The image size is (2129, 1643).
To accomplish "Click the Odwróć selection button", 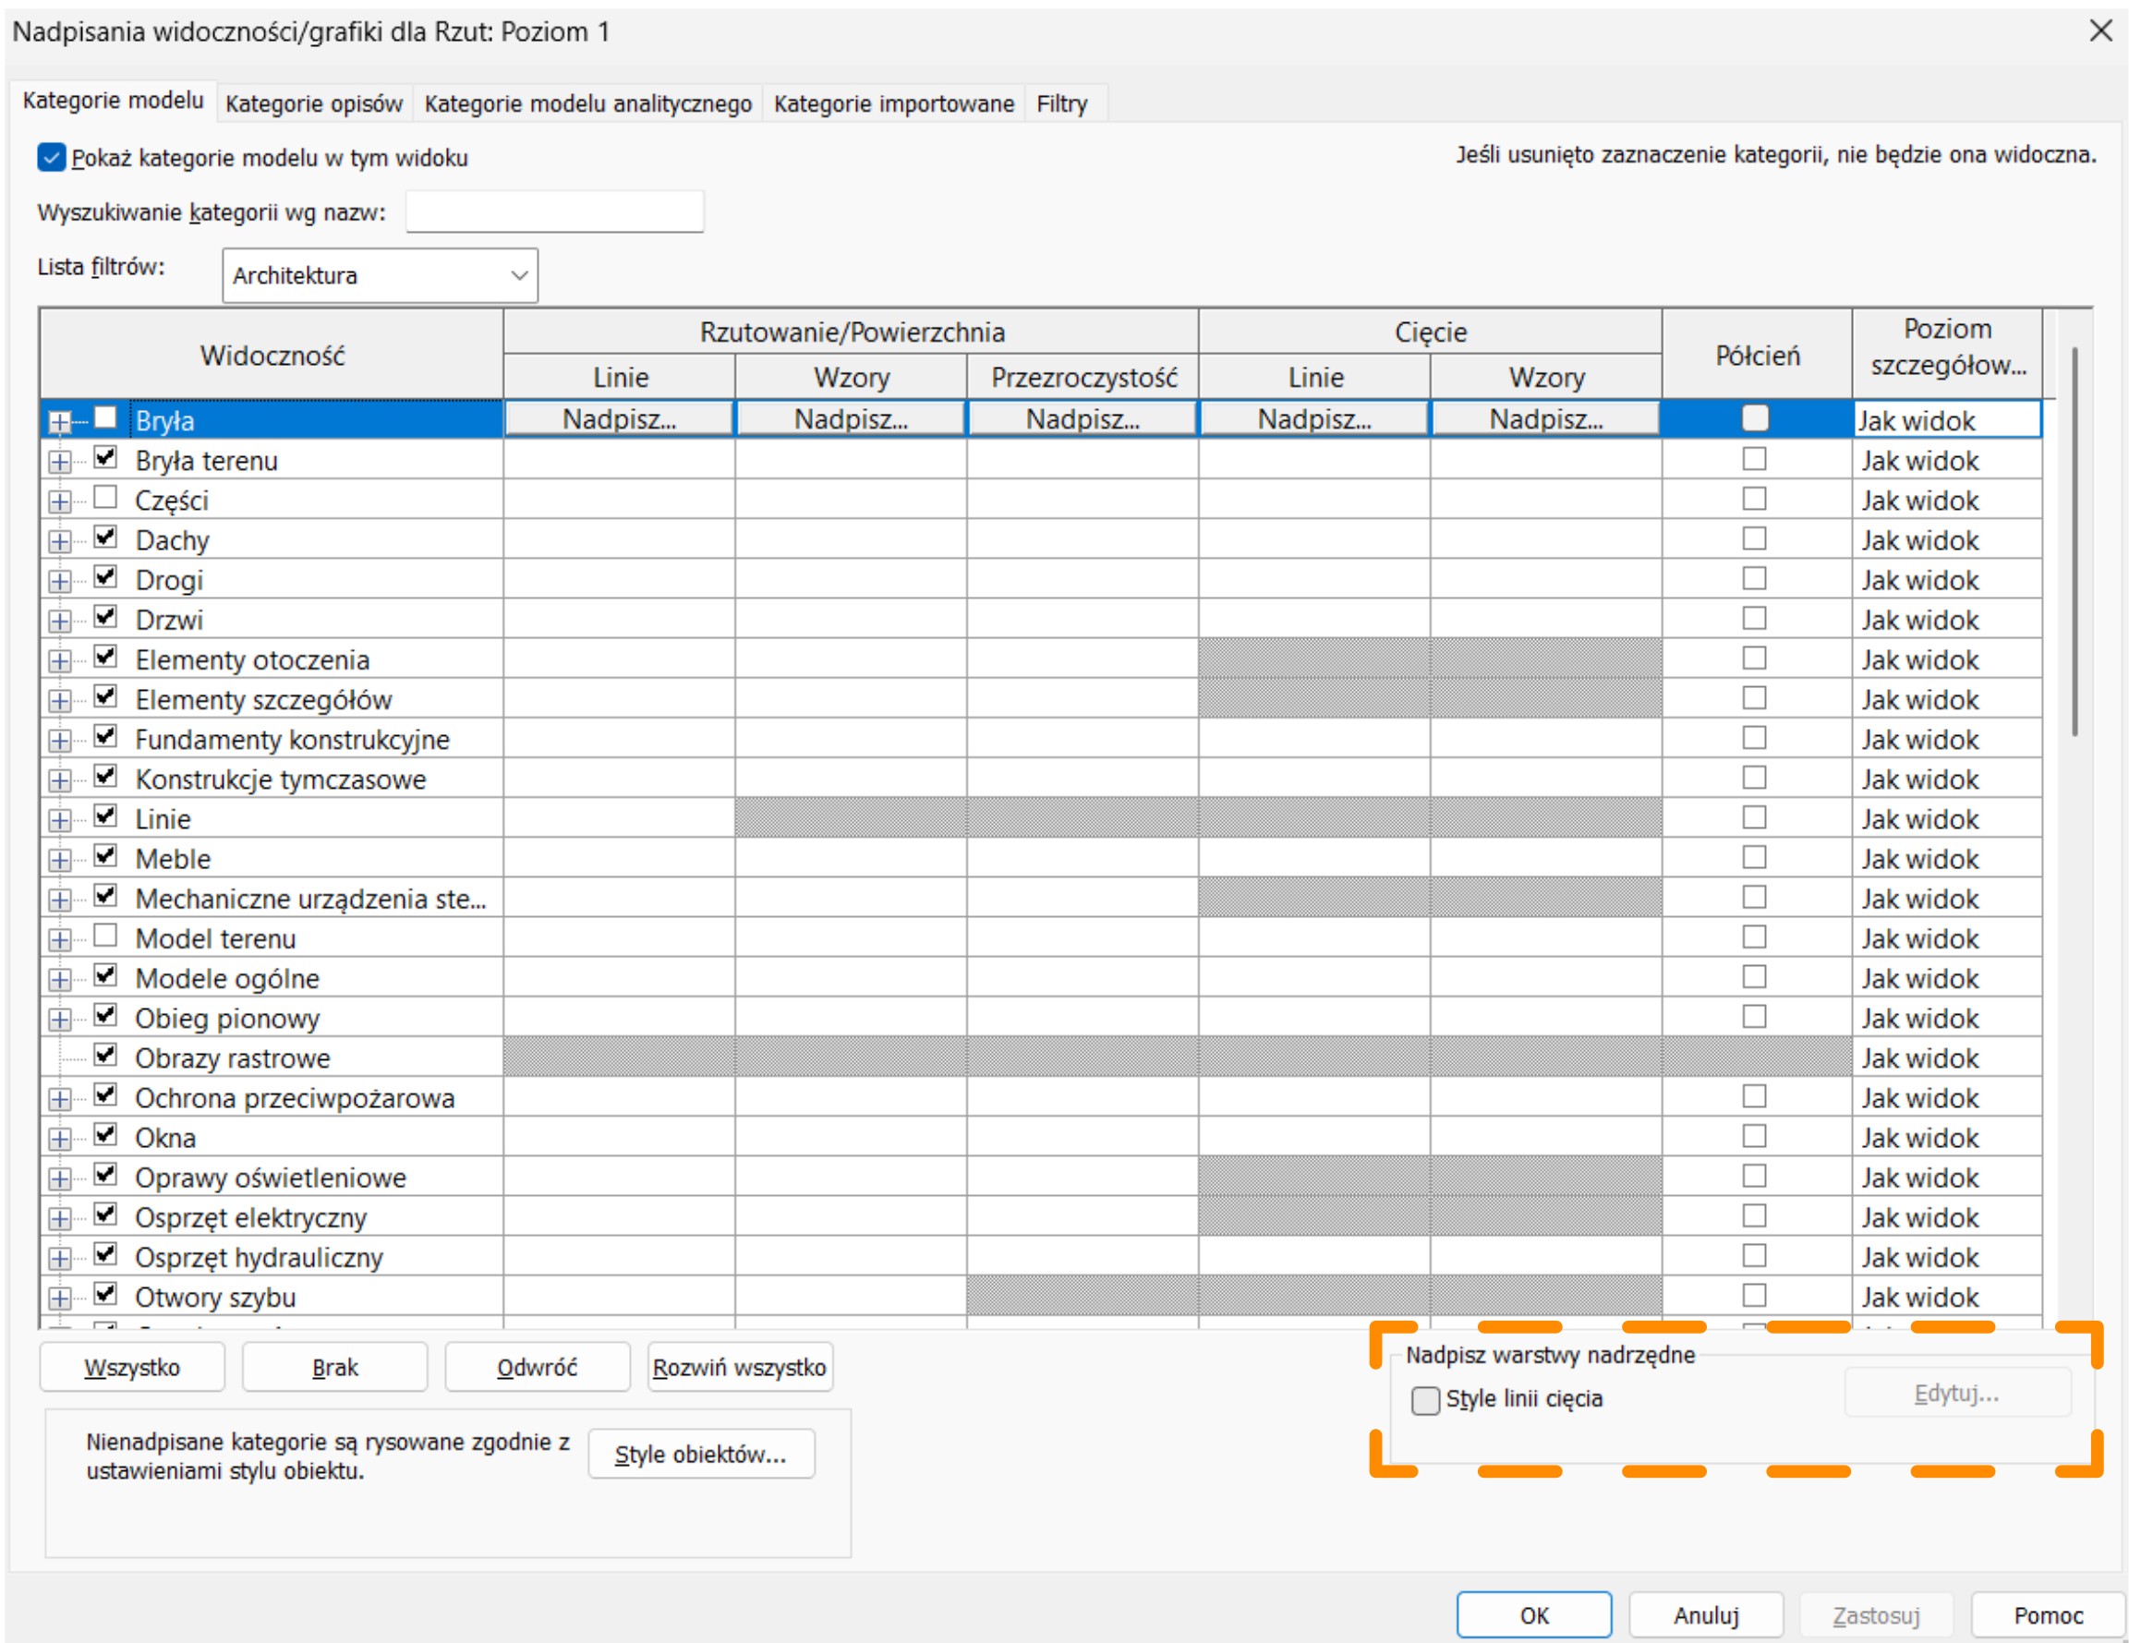I will (536, 1367).
